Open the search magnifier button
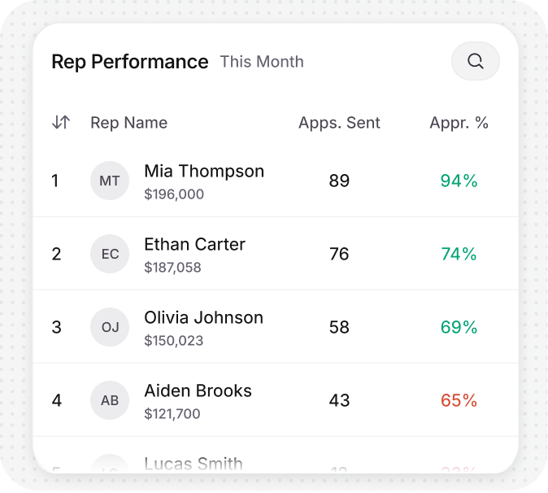Viewport: 548px width, 493px height. click(x=476, y=61)
